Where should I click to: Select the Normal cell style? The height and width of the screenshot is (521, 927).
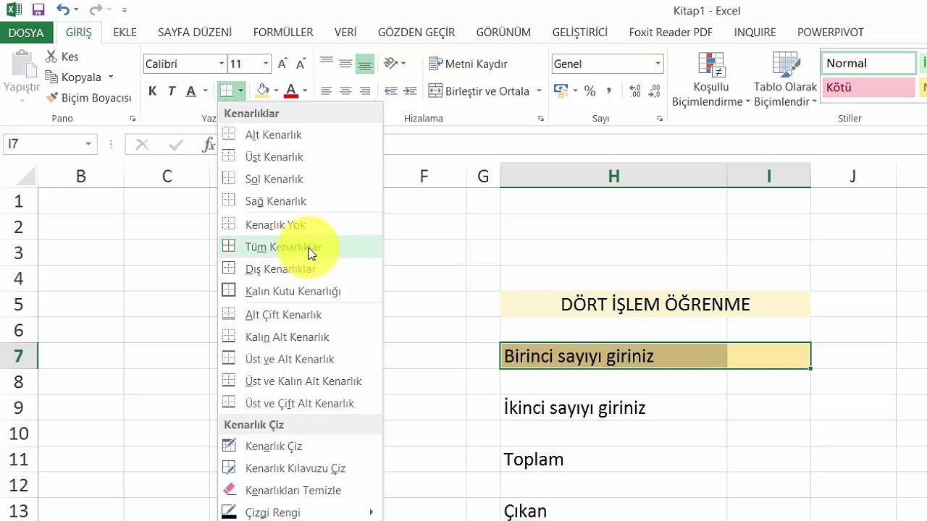coord(868,63)
